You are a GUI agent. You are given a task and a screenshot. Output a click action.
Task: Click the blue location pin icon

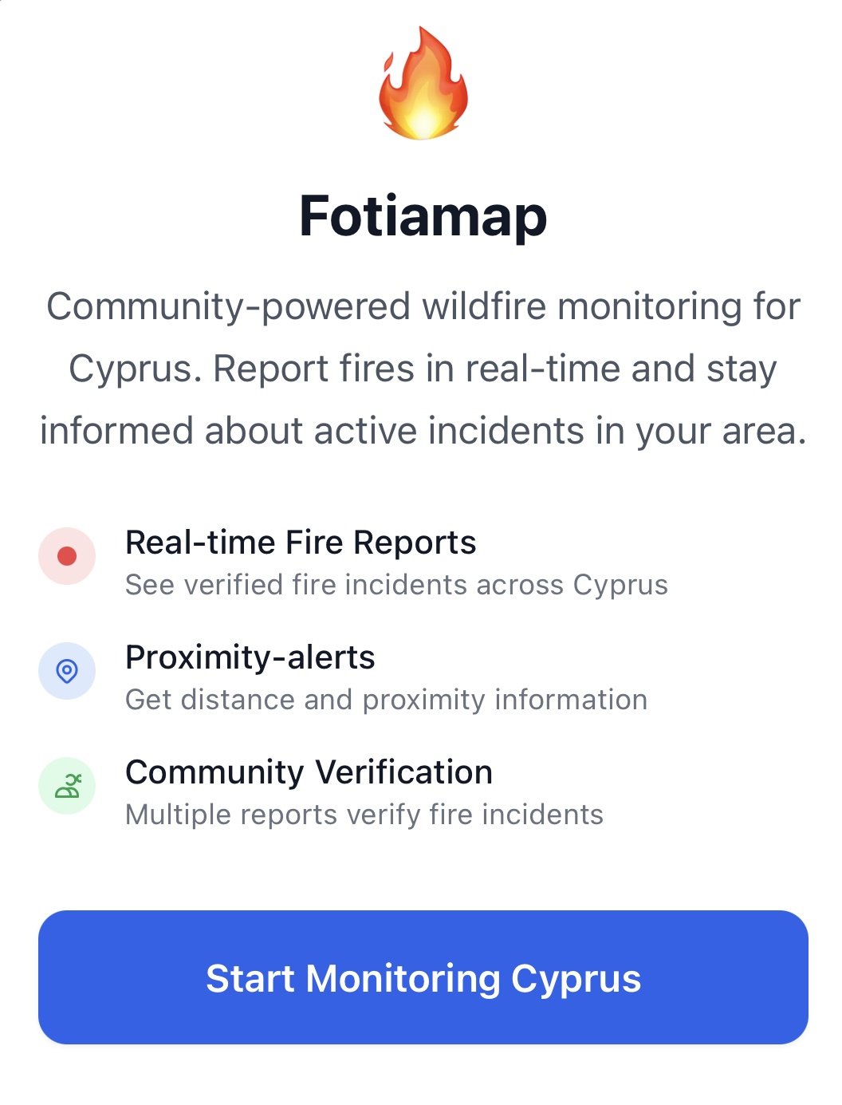[x=67, y=671]
